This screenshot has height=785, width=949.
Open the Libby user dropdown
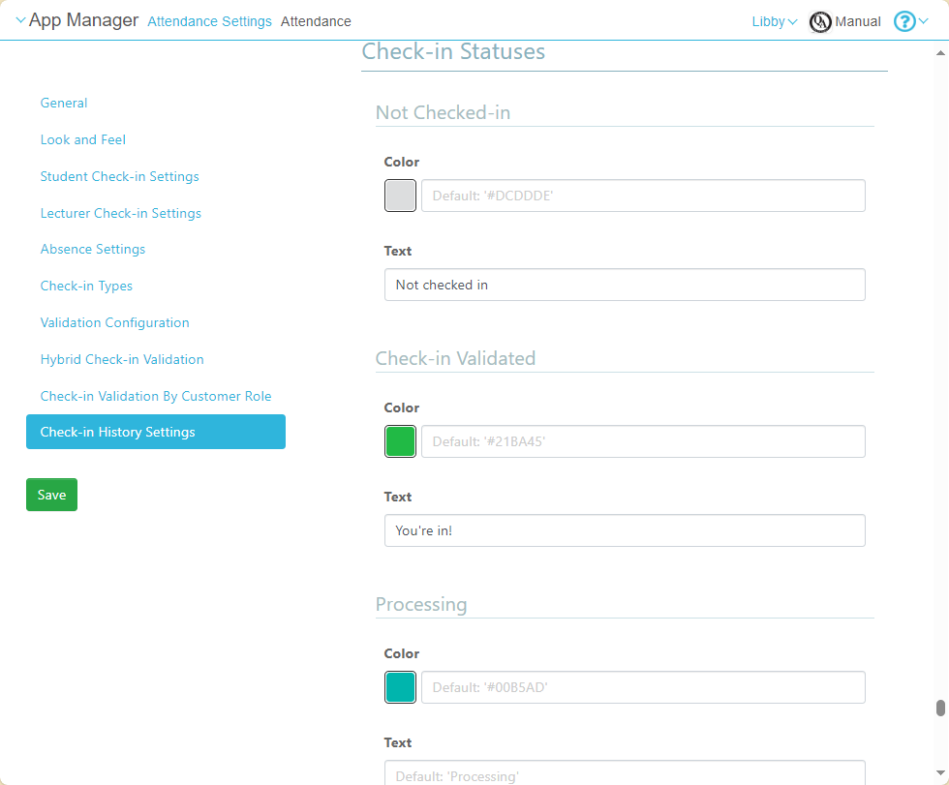pyautogui.click(x=774, y=21)
